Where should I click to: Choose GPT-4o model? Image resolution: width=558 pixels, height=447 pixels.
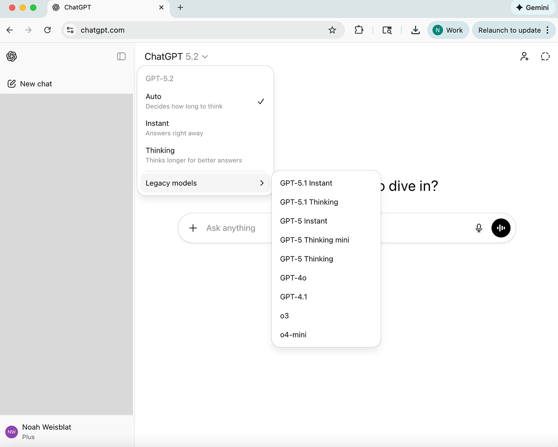click(326, 278)
